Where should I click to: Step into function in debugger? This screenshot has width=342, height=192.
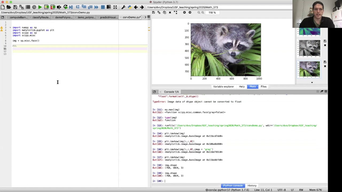pos(84,7)
